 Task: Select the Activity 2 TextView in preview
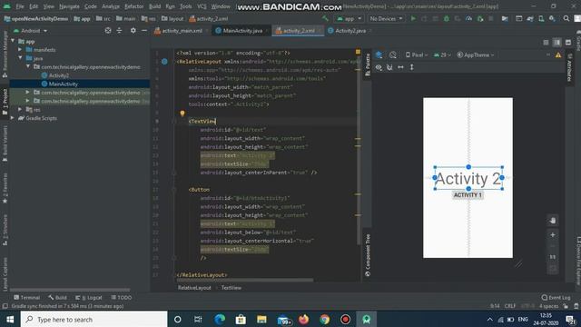[468, 179]
